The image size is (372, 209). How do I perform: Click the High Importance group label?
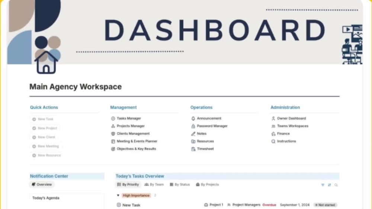[136, 196]
